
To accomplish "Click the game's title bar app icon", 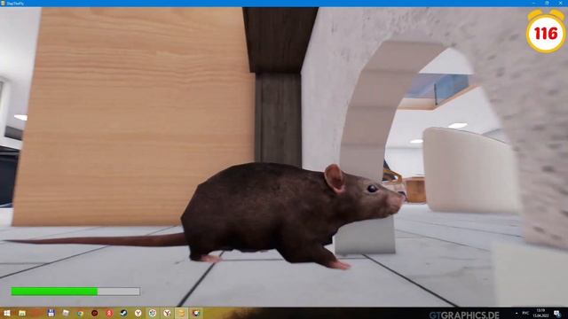I will tap(4, 4).
